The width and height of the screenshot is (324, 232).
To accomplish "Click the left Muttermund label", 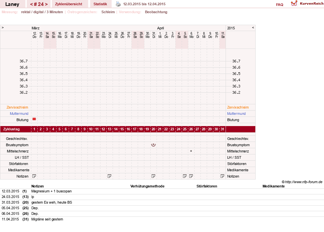I will coord(19,114).
